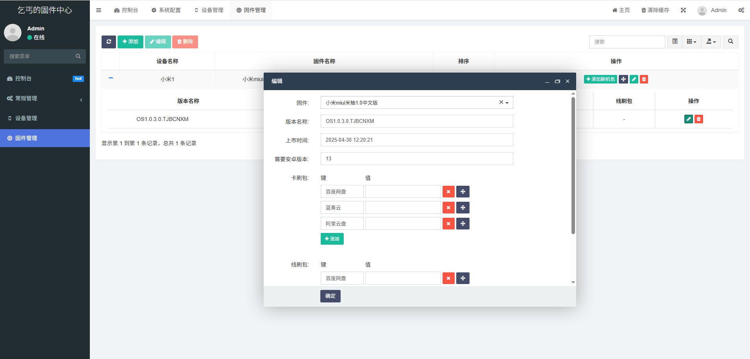This screenshot has height=359, width=750.
Task: Open 设备管理 in the sidebar
Action: click(x=45, y=118)
